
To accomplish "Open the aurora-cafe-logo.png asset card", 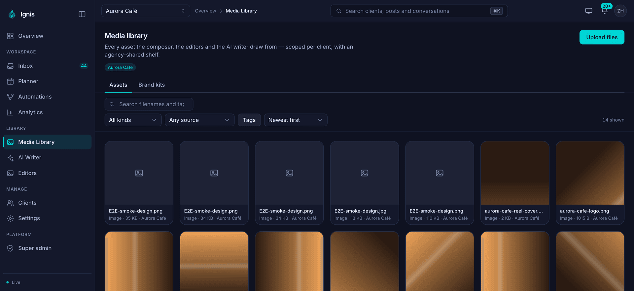I will (590, 183).
